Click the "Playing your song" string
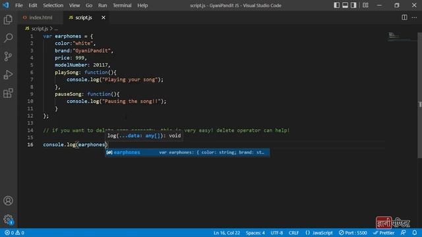The width and height of the screenshot is (422, 237). [130, 80]
